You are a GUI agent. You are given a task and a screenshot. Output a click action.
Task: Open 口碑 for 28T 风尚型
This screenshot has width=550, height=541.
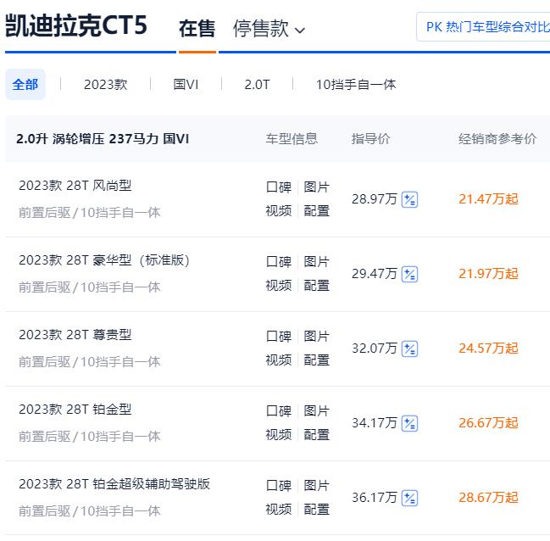279,187
